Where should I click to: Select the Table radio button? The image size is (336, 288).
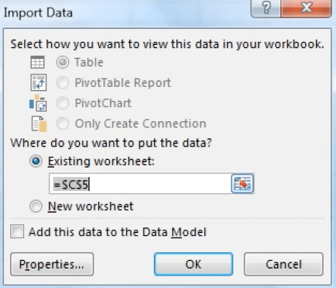63,62
